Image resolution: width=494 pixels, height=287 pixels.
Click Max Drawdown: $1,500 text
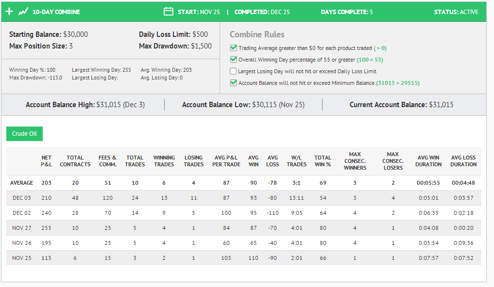[175, 46]
